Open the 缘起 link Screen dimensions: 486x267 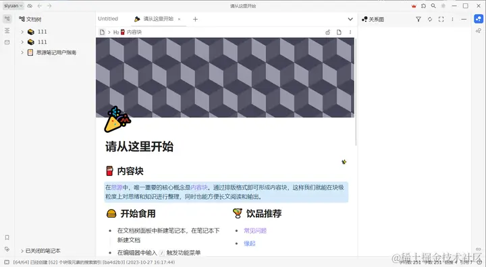[x=250, y=243]
